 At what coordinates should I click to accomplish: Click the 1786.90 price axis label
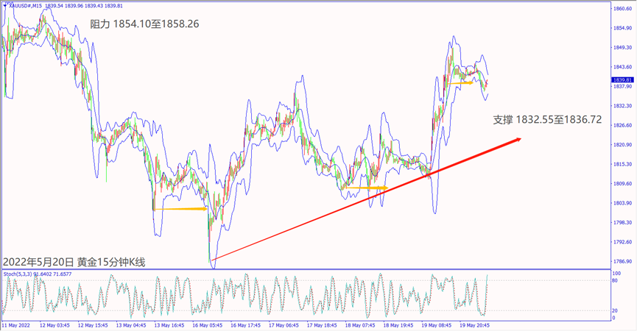[622, 262]
